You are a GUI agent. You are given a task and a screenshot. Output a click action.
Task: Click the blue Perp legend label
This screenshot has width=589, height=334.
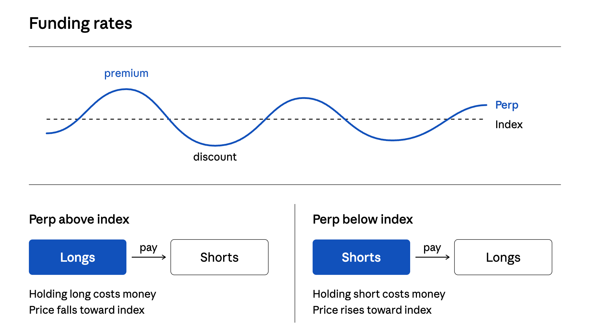point(507,105)
